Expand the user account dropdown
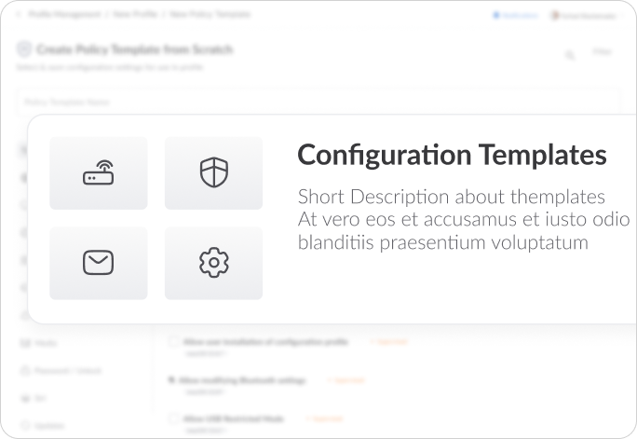637x439 pixels. pyautogui.click(x=587, y=16)
